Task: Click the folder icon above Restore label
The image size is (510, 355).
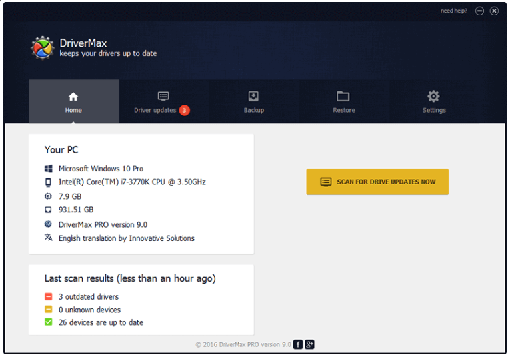Action: pos(343,96)
